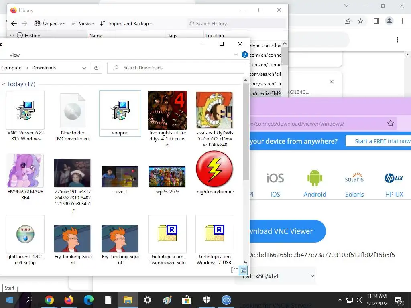Click the Download VNC Viewer button
411x308 pixels.
tap(288, 231)
